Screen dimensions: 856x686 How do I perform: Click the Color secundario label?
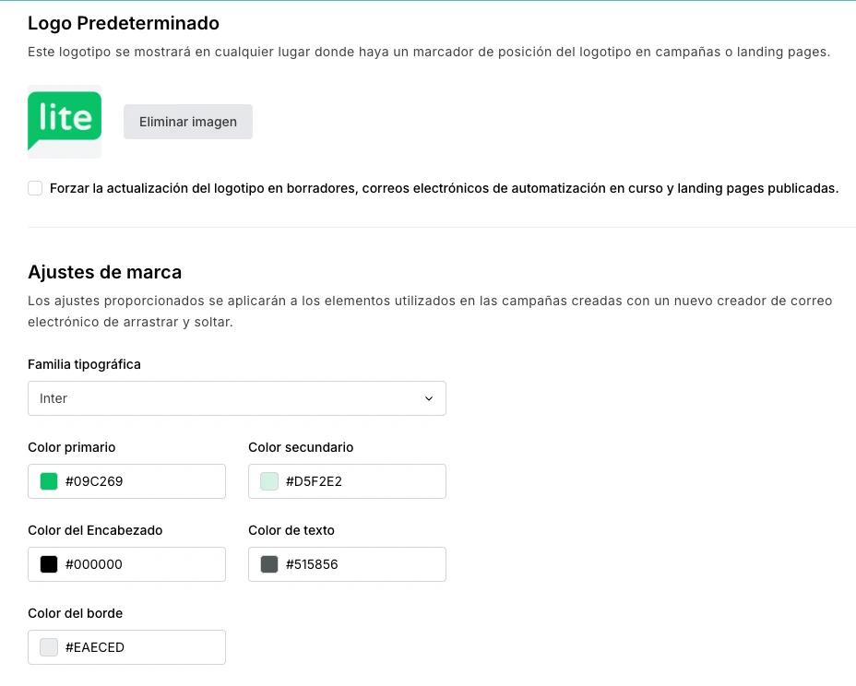301,447
